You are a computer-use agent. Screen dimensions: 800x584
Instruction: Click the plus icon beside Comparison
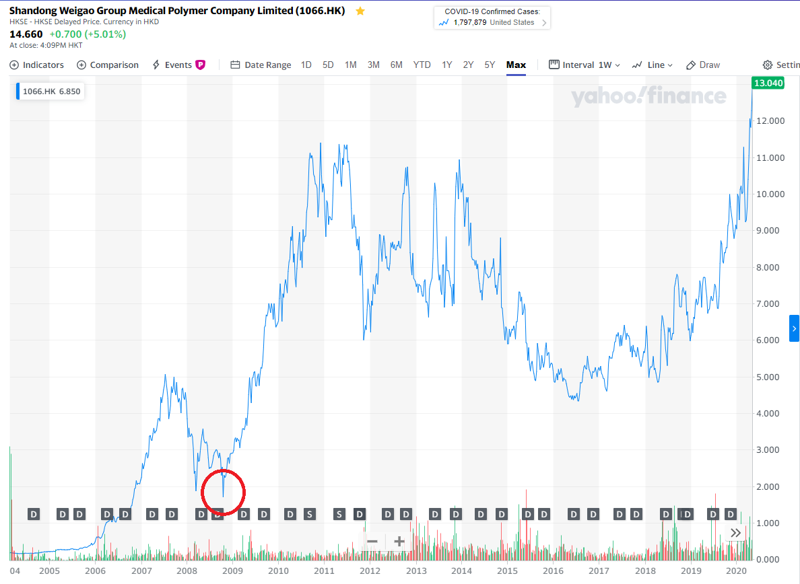[x=81, y=65]
